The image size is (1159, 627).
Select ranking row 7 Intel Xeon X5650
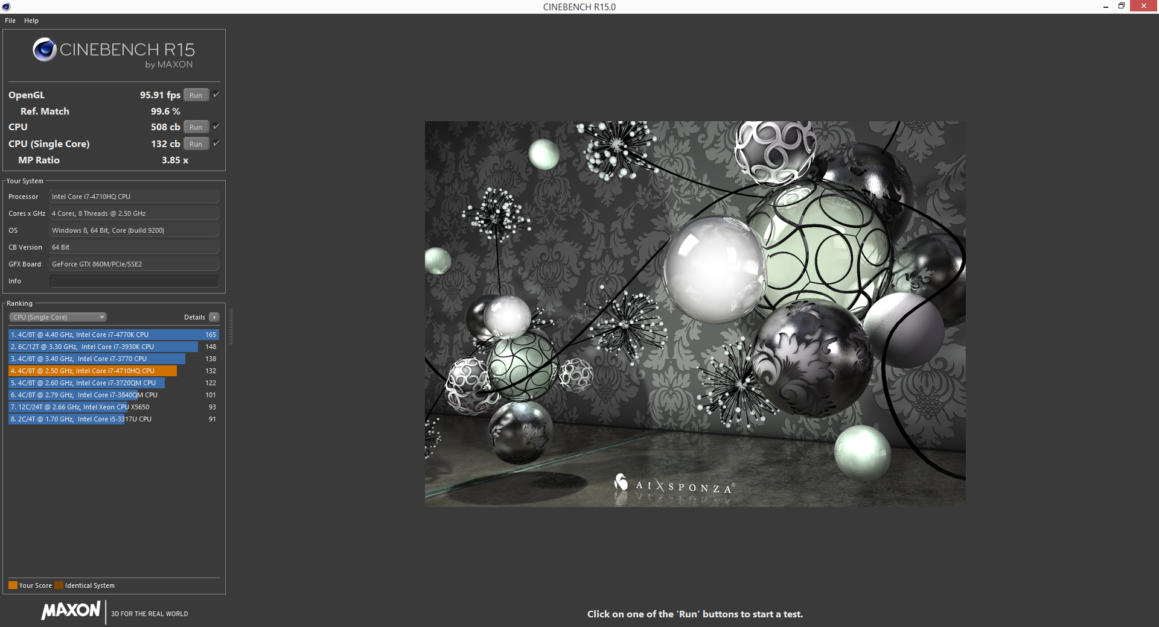point(113,407)
